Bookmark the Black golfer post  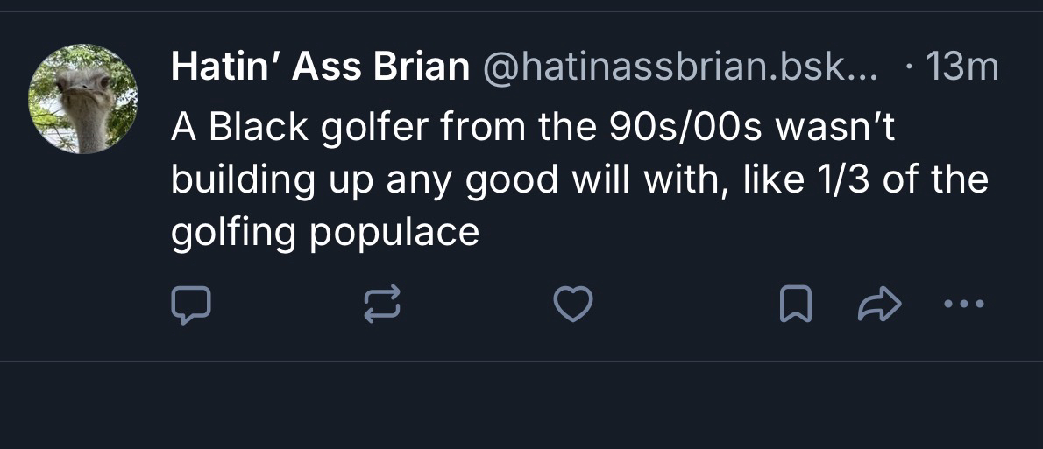(791, 305)
